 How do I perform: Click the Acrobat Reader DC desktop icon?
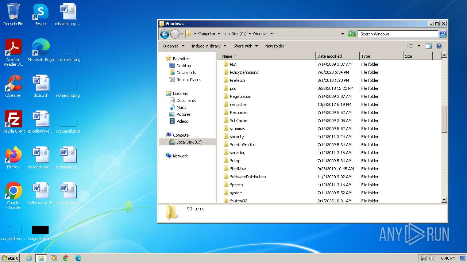pos(13,53)
